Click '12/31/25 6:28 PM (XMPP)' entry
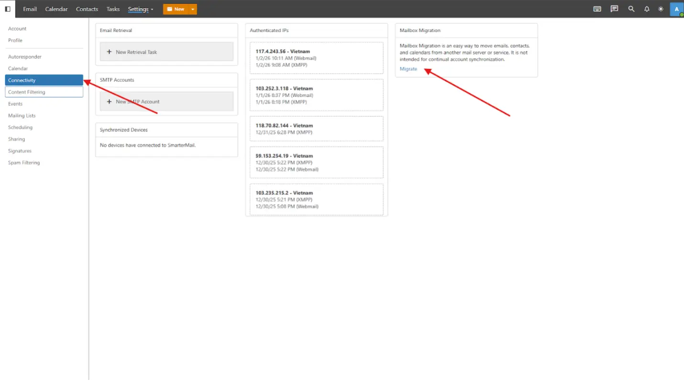This screenshot has height=381, width=684. coord(284,132)
